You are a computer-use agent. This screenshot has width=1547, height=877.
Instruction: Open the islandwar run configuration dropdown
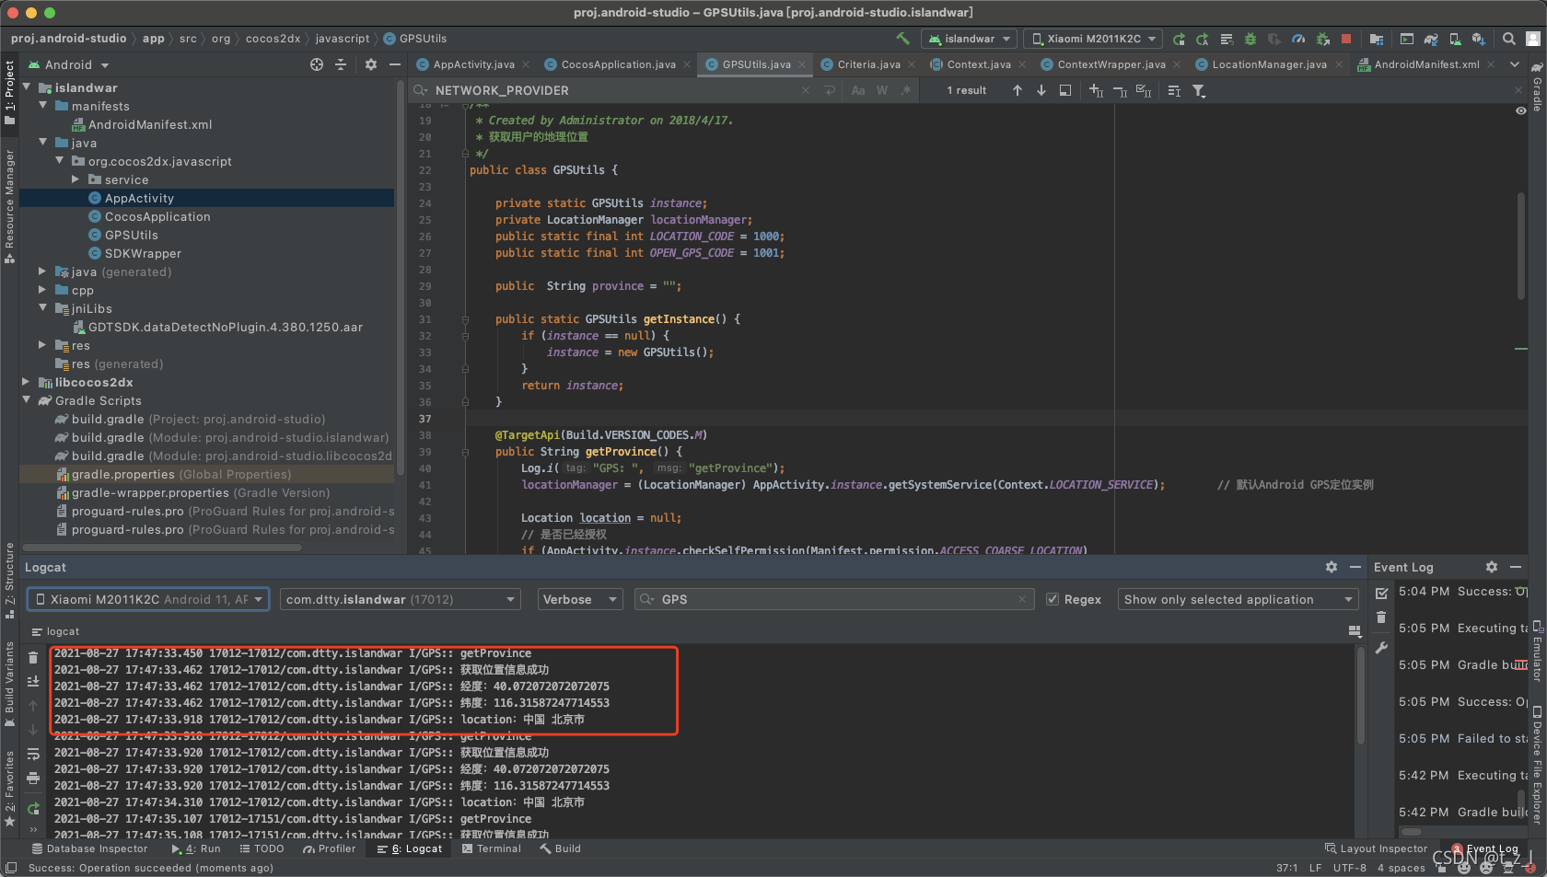point(970,39)
